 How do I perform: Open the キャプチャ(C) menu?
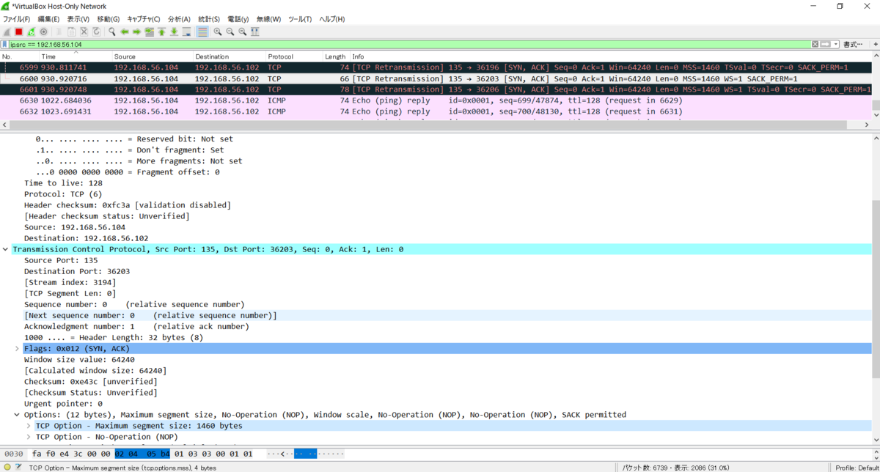tap(144, 19)
